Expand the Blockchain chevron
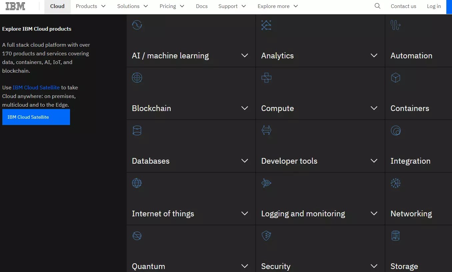 pos(245,108)
